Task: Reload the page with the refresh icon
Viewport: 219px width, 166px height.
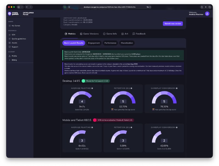Action: 150,7
